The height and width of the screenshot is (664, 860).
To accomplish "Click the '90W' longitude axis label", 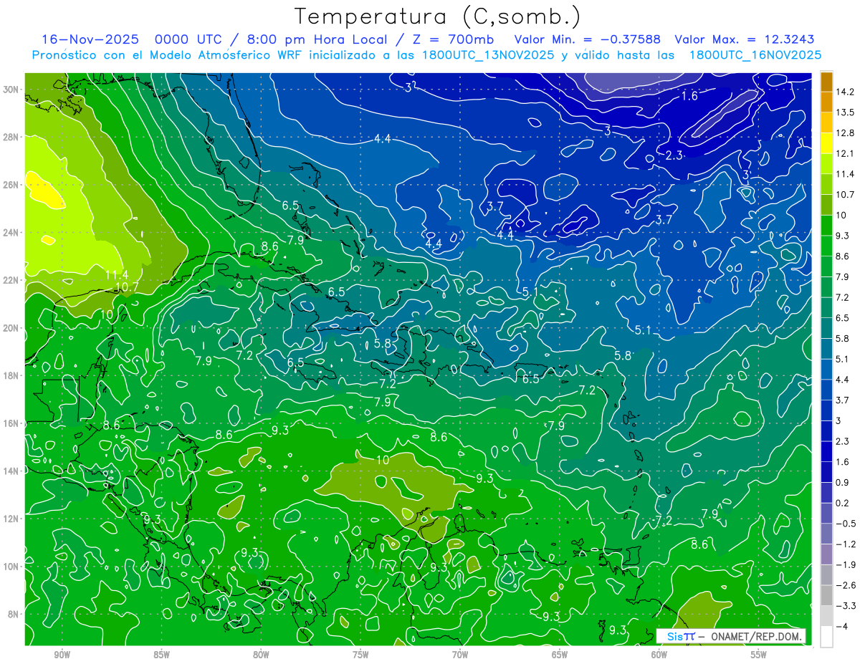I will 62,654.
